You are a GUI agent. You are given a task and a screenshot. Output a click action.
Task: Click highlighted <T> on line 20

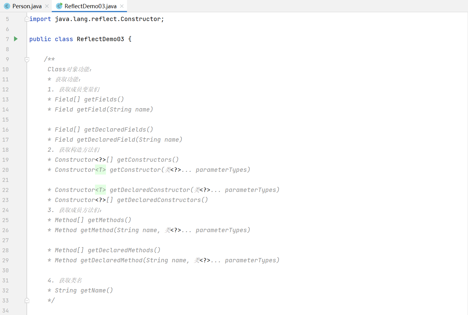click(x=100, y=170)
